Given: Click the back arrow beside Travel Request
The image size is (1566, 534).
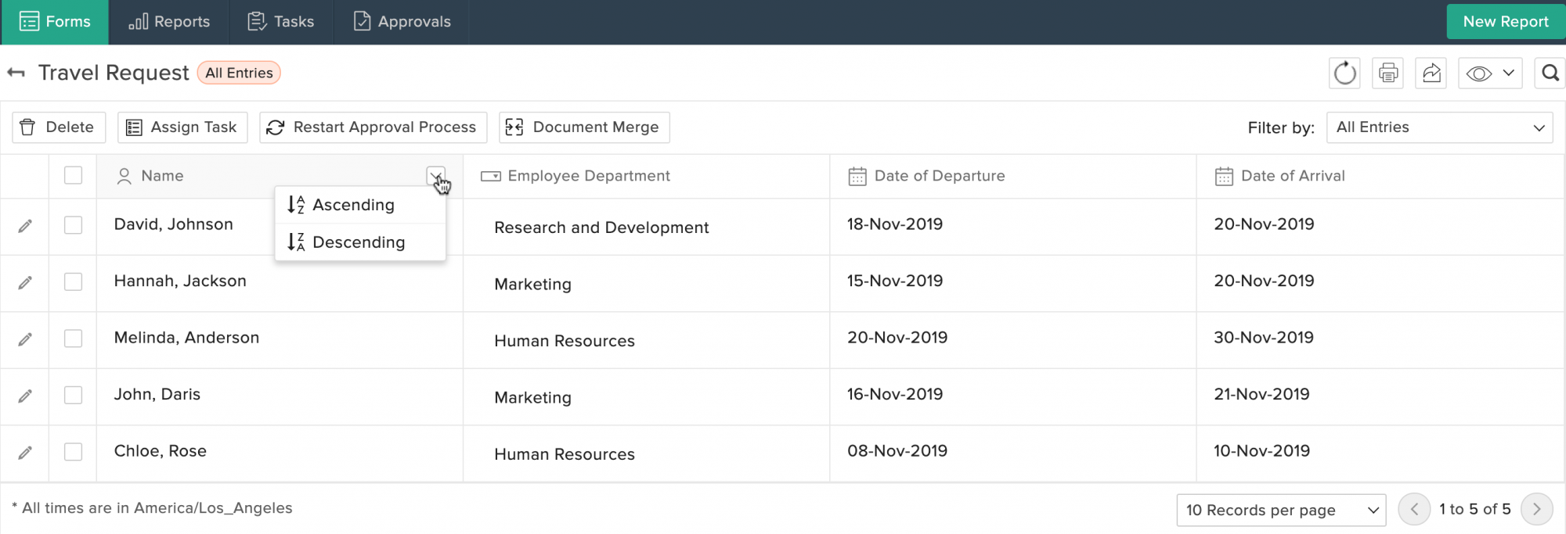Looking at the screenshot, I should [16, 73].
